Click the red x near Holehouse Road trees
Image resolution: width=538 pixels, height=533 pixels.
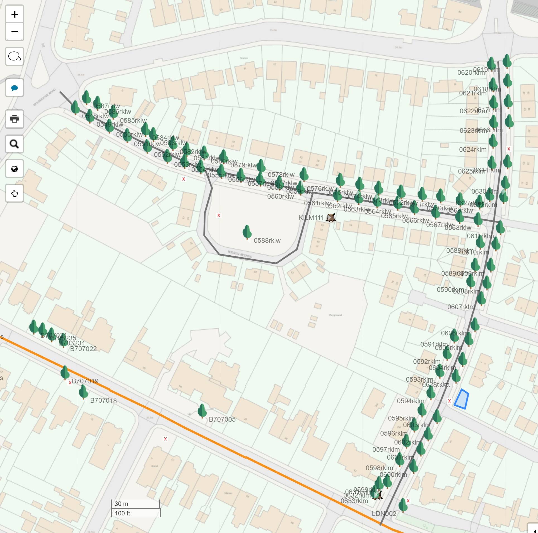pyautogui.click(x=184, y=179)
